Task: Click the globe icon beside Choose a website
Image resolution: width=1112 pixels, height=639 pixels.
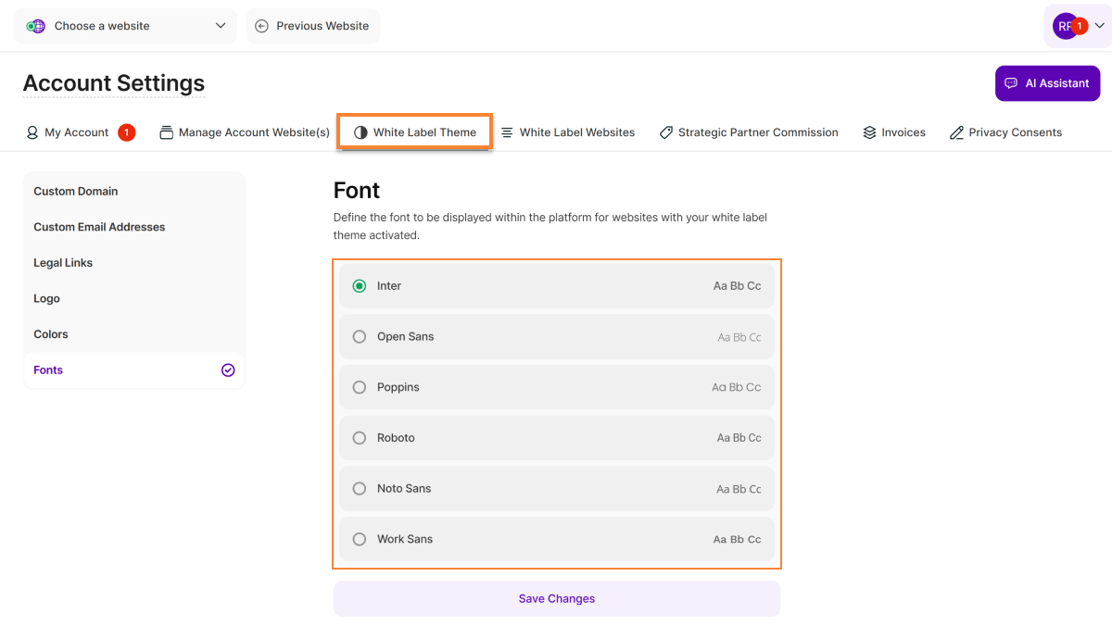Action: [36, 26]
